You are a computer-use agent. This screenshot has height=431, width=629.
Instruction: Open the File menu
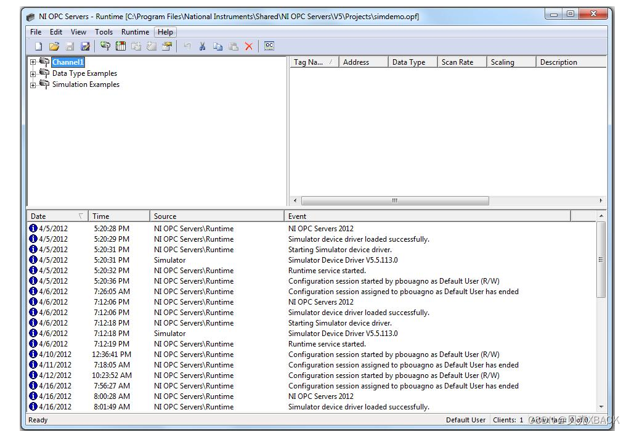coord(36,31)
